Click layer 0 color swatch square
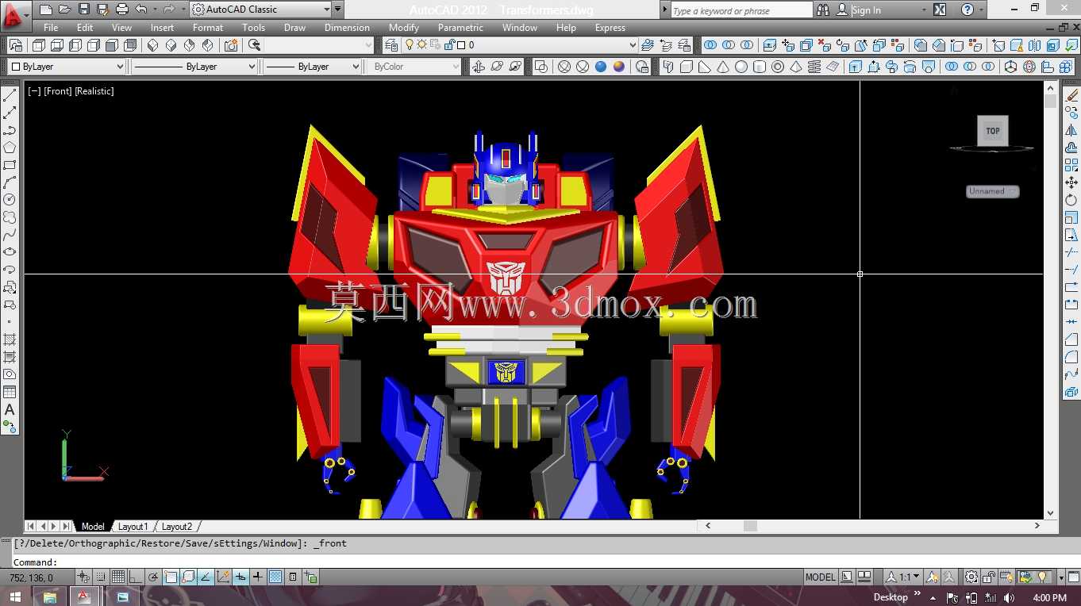This screenshot has width=1081, height=606. [x=461, y=45]
